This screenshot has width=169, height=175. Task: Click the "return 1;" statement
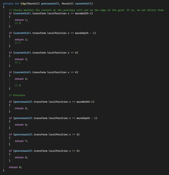point(21,20)
